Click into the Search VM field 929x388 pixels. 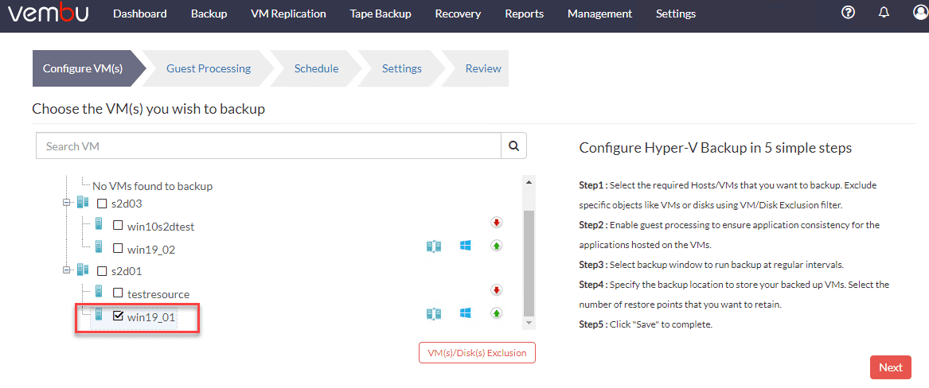(268, 146)
